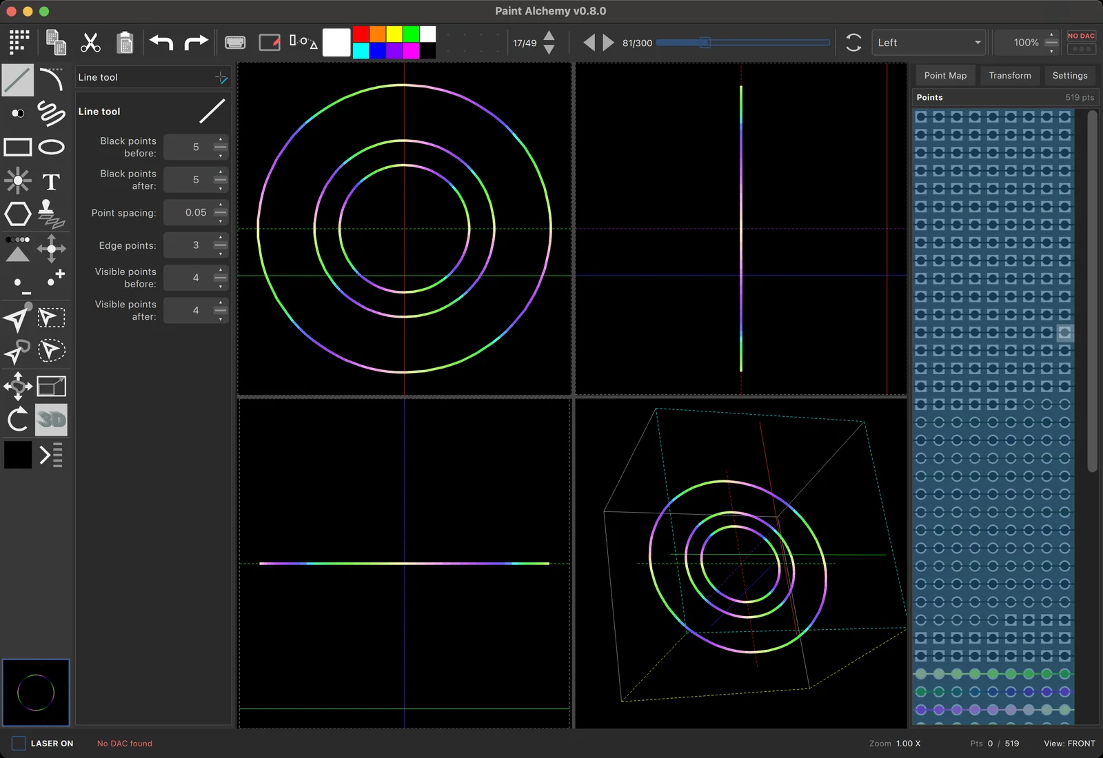The width and height of the screenshot is (1103, 758).
Task: Click the keyboard icon in toolbar
Action: 235,43
